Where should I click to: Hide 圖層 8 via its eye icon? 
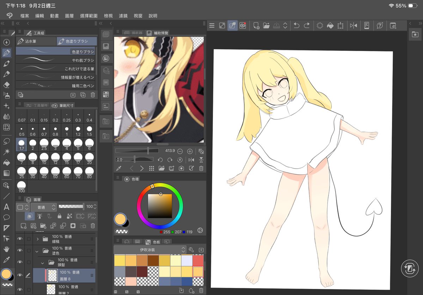point(20,275)
